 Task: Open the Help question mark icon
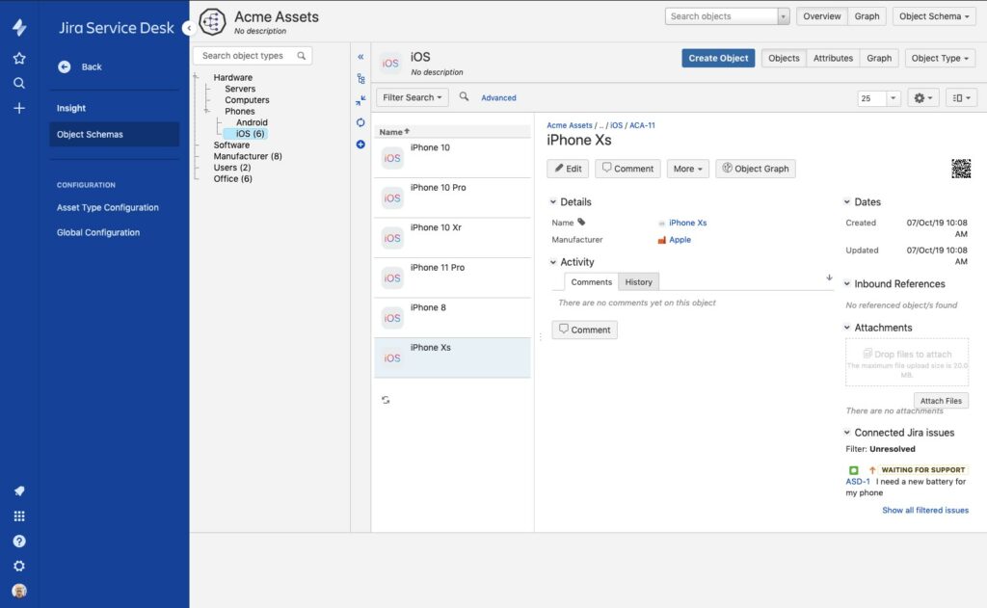(19, 542)
